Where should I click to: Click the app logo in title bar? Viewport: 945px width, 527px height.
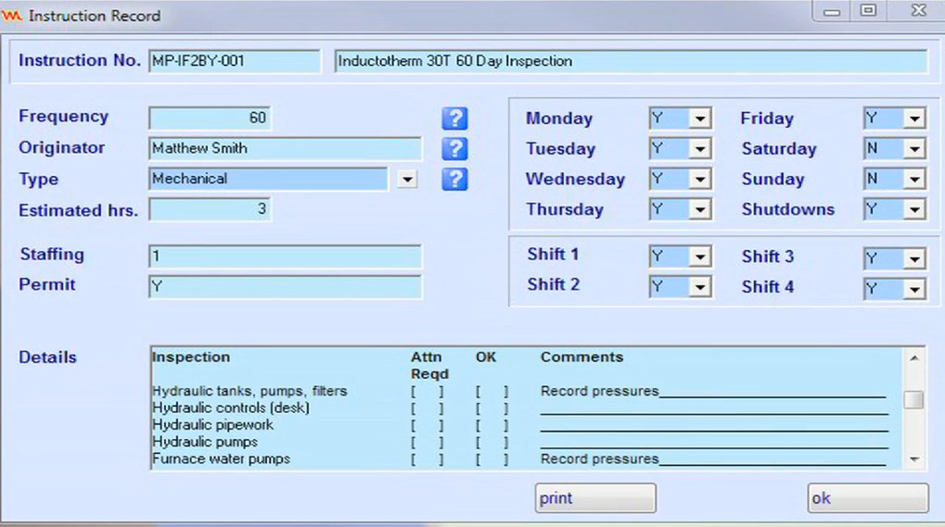12,16
